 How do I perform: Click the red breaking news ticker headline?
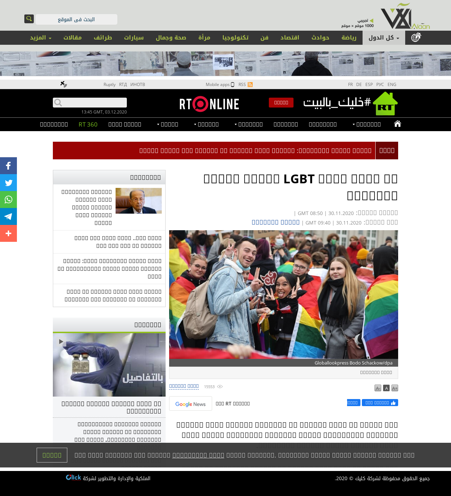pos(255,151)
